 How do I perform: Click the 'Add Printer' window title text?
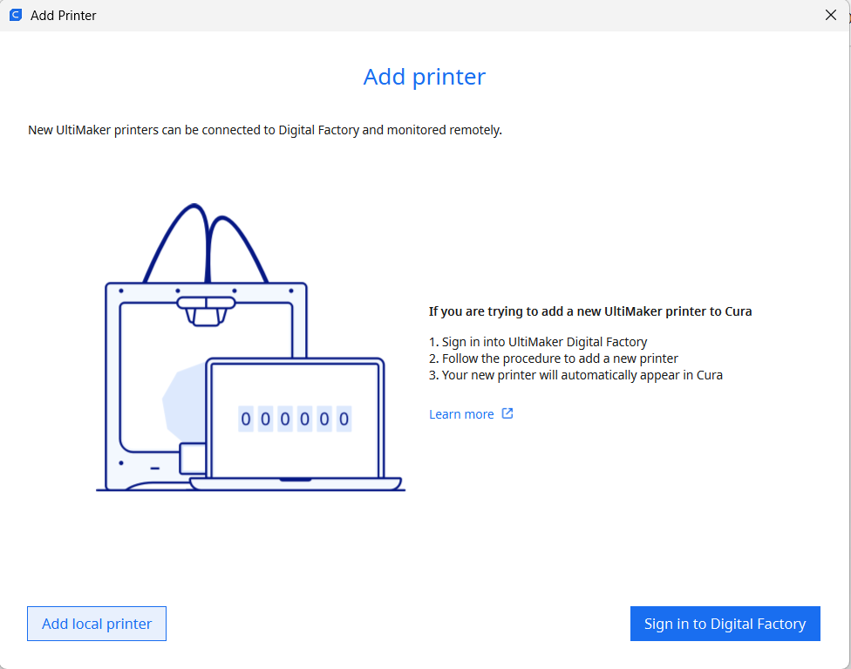[x=64, y=15]
